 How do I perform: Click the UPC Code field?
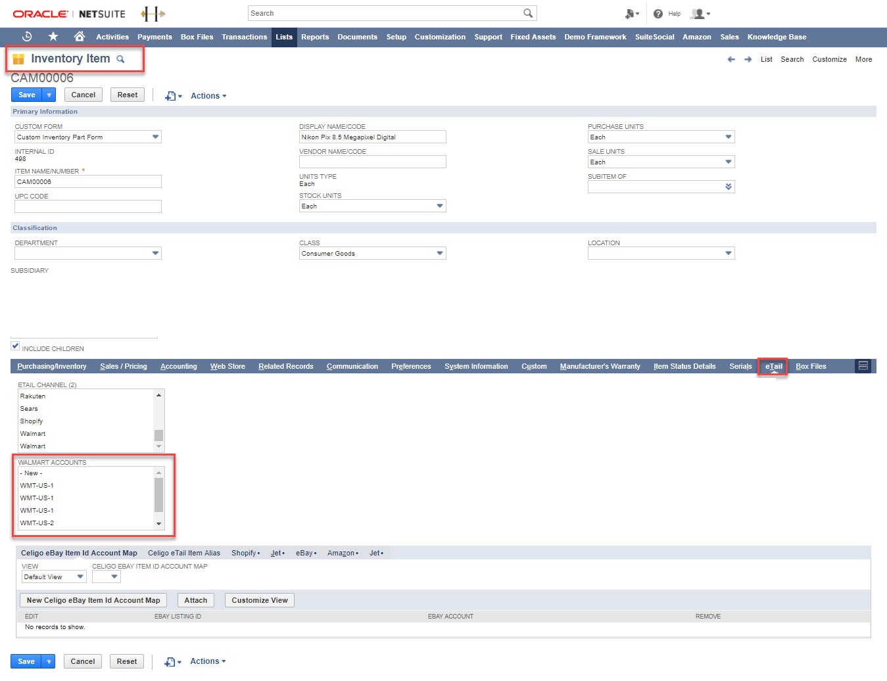88,206
